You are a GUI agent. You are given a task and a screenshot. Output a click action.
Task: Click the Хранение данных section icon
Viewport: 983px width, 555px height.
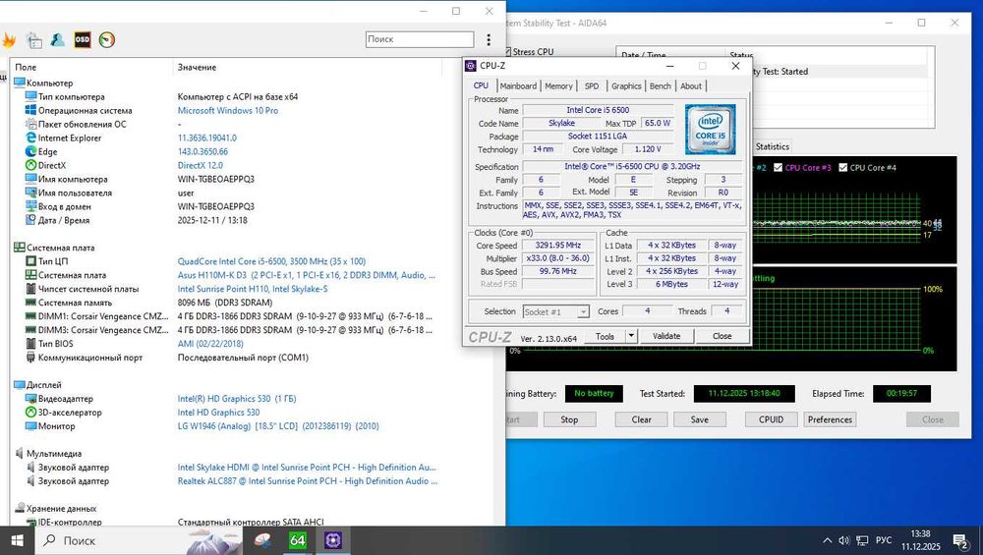click(x=20, y=508)
